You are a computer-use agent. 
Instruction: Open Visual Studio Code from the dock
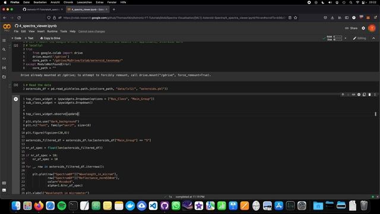coord(153,206)
